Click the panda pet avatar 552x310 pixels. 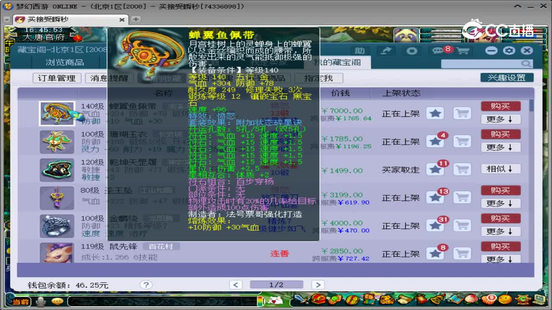click(406, 35)
